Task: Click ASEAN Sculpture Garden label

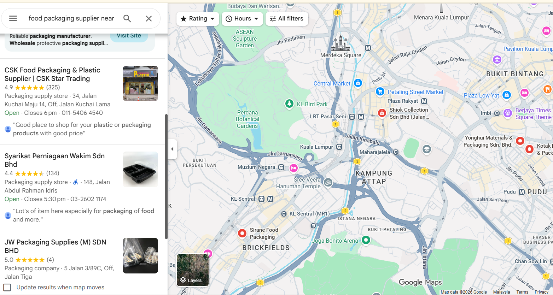Action: 245,39
